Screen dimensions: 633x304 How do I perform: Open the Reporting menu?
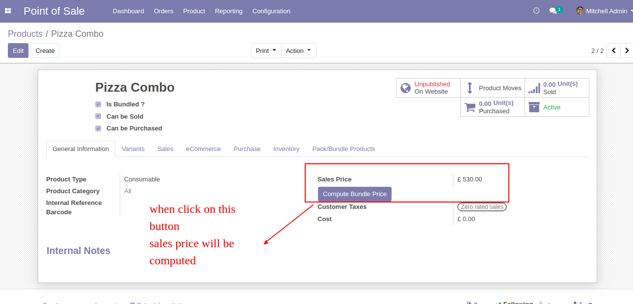coord(229,11)
